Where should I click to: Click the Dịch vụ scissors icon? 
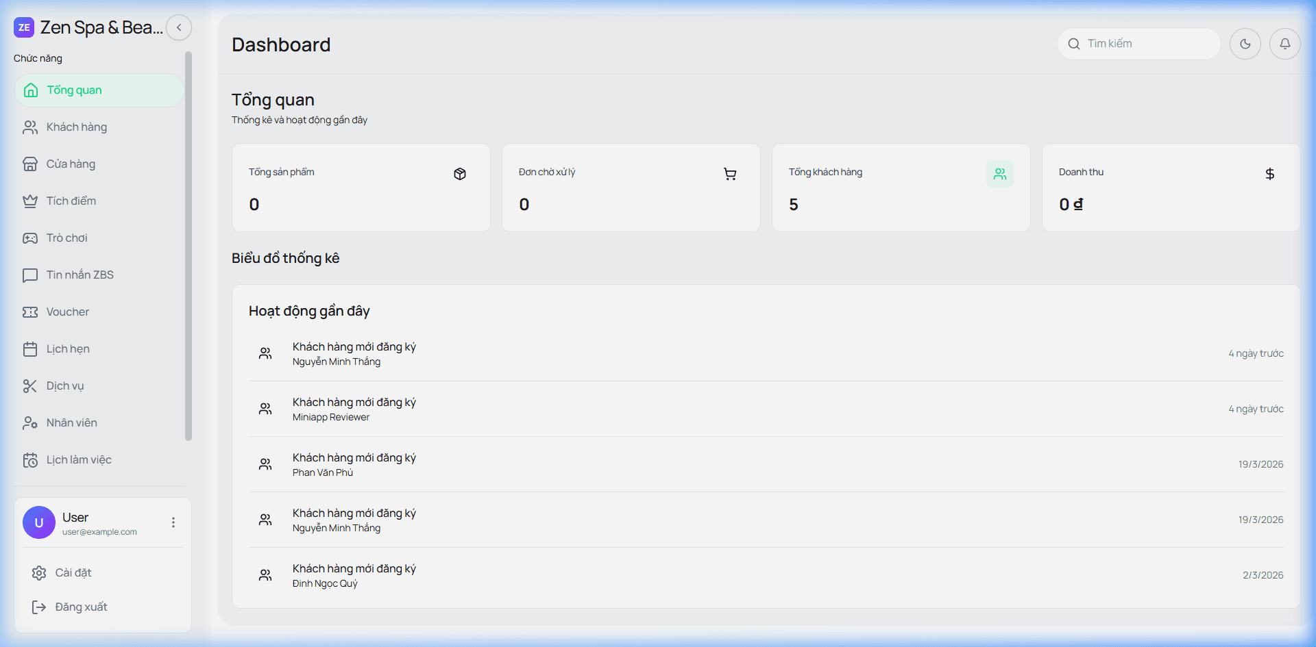pyautogui.click(x=30, y=386)
